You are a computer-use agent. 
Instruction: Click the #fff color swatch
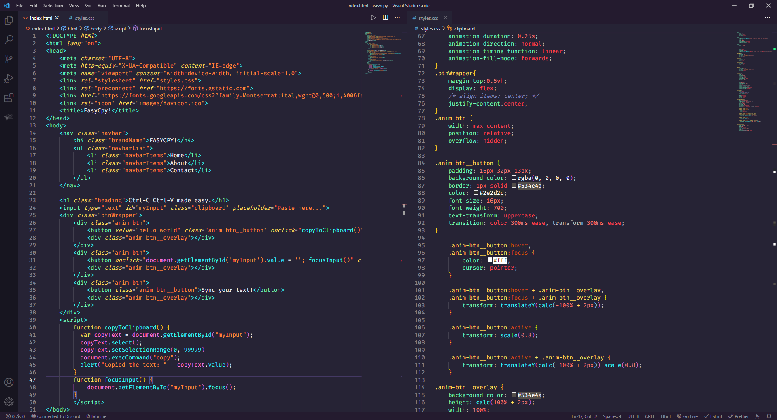click(490, 260)
